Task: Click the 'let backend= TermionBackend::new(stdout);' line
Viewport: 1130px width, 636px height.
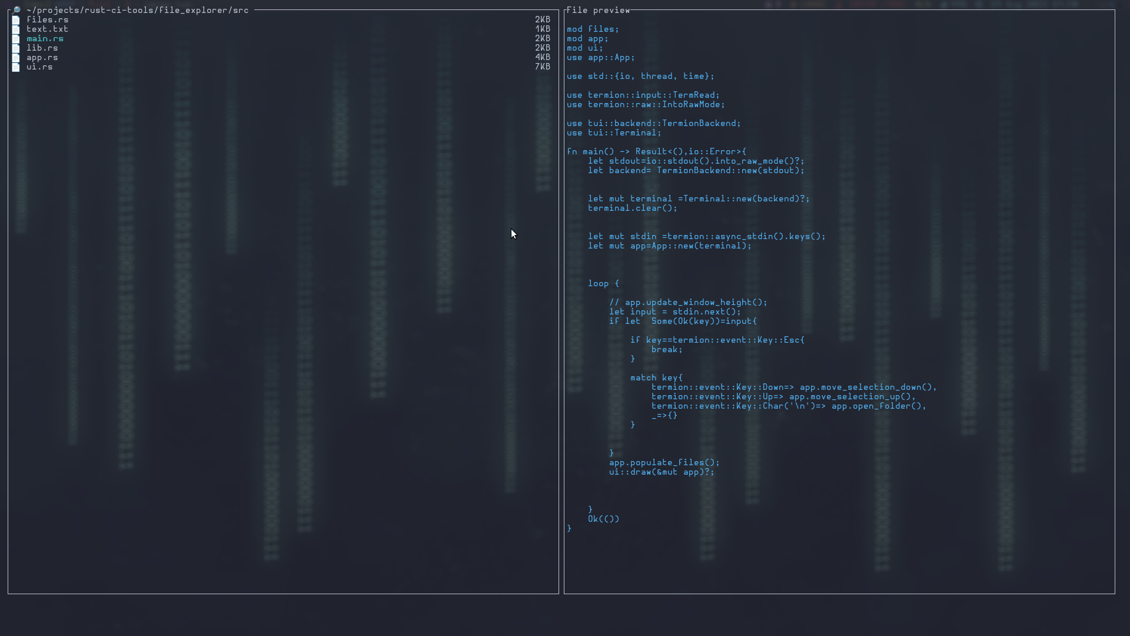Action: tap(696, 170)
